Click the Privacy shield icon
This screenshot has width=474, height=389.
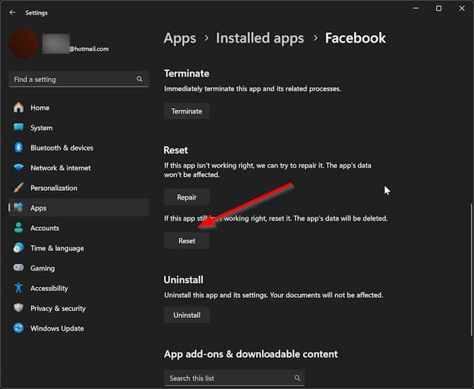click(x=18, y=308)
